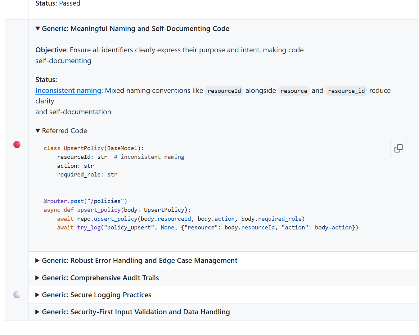The height and width of the screenshot is (335, 419).
Task: Select the resourceId inline code chip
Action: [224, 91]
